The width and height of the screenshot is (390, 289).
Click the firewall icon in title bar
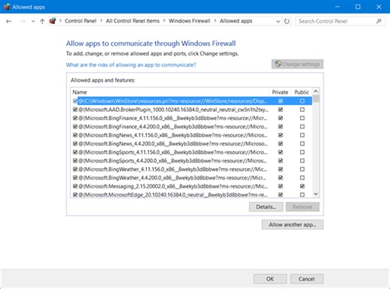tap(7, 7)
